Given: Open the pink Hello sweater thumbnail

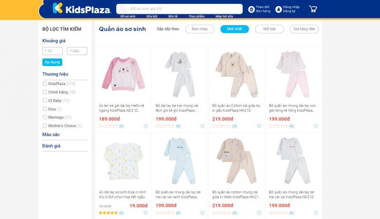Looking at the screenshot, I should [123, 74].
